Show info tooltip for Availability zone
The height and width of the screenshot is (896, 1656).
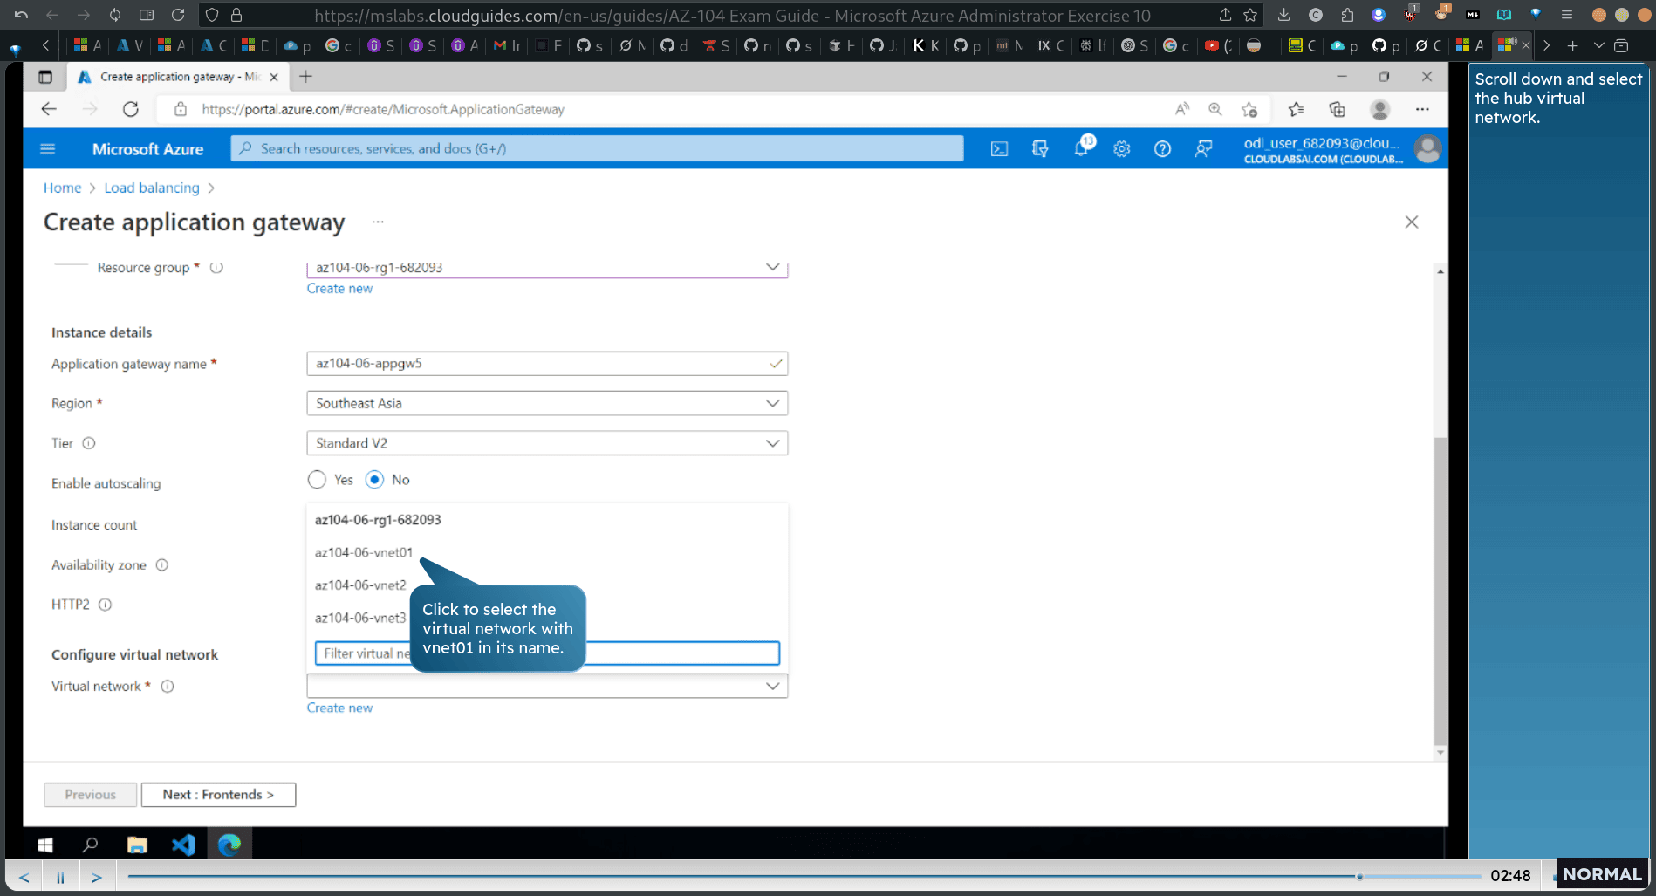click(x=161, y=564)
